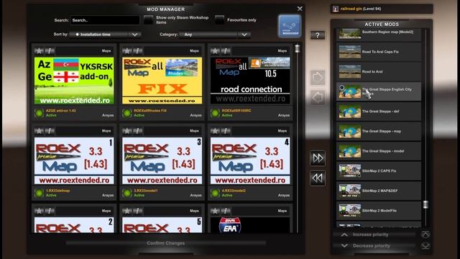Deactivate selected mod with the left arrow
The image size is (460, 259).
318,98
